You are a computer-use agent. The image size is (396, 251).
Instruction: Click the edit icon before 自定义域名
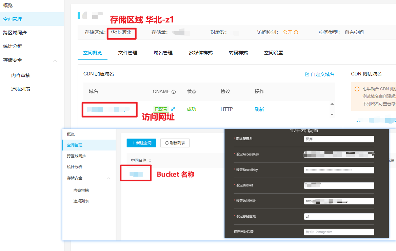[307, 74]
